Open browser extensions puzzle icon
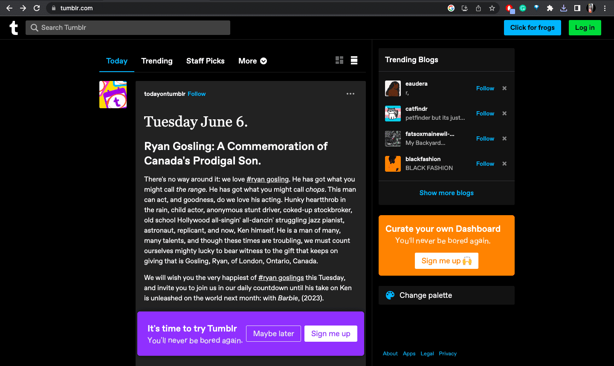The width and height of the screenshot is (614, 366). tap(550, 8)
